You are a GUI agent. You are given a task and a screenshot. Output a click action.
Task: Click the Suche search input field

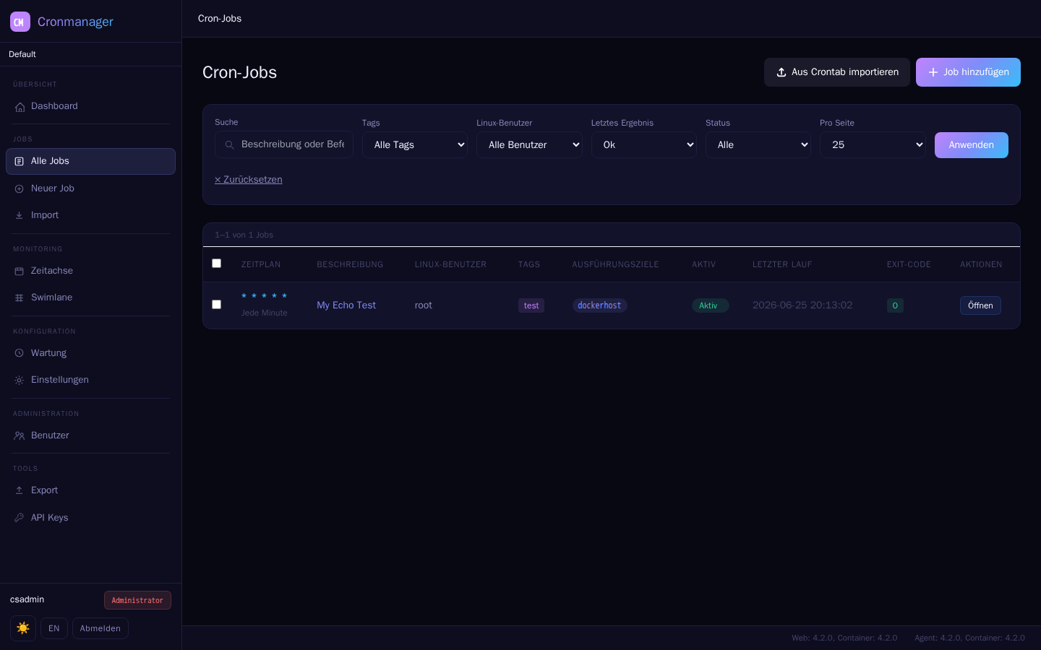284,144
